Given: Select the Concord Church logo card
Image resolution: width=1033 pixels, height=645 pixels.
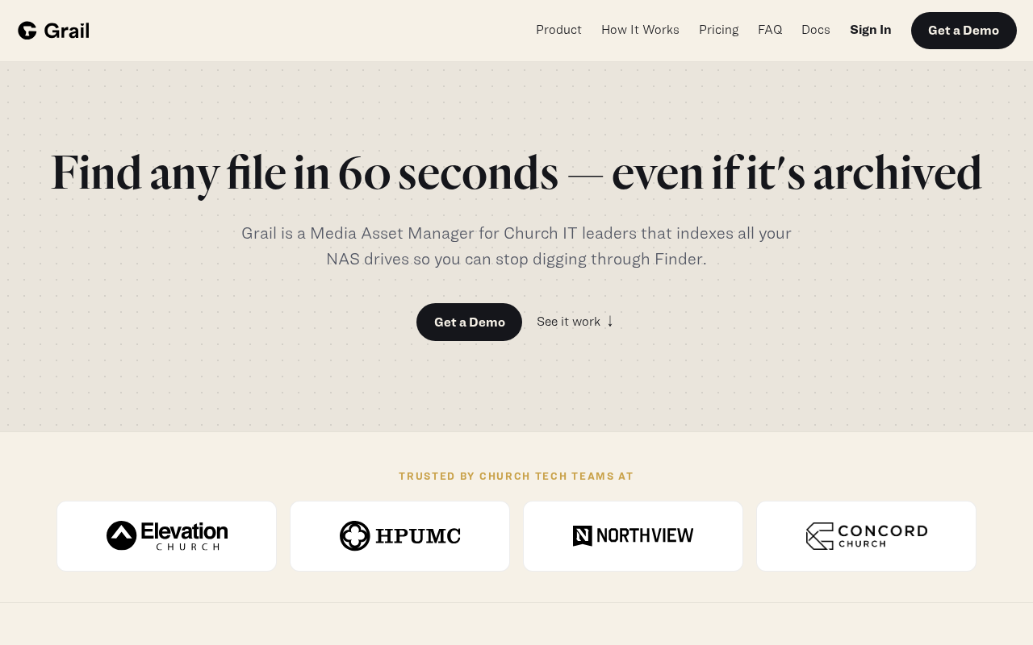Looking at the screenshot, I should tap(866, 536).
